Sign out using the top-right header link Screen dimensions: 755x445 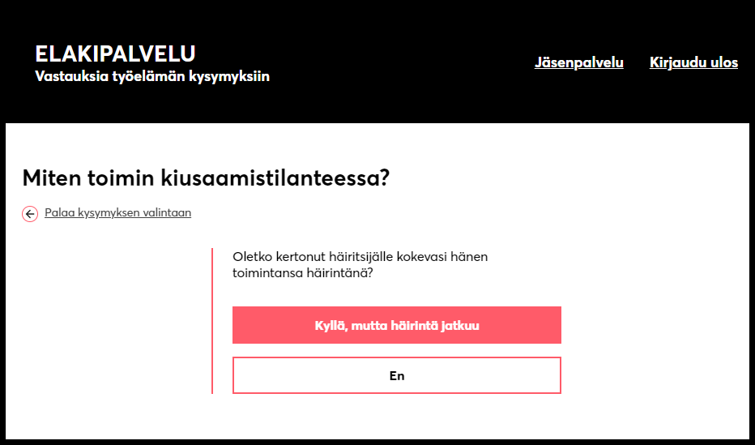click(x=693, y=62)
